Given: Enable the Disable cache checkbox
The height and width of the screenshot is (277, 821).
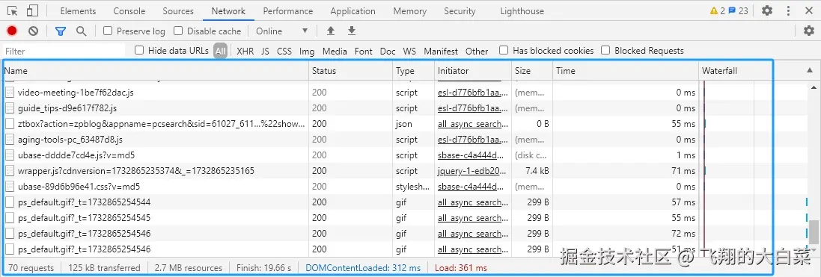Looking at the screenshot, I should click(x=178, y=31).
